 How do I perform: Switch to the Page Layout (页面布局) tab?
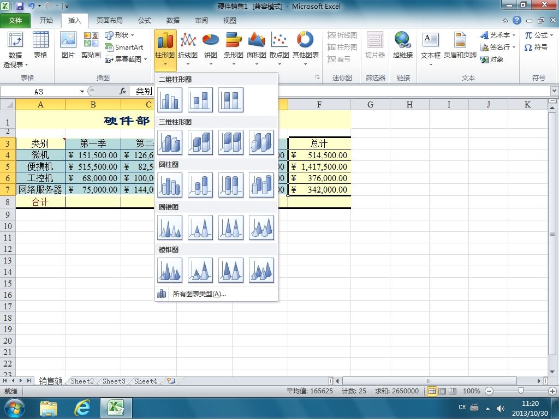109,21
